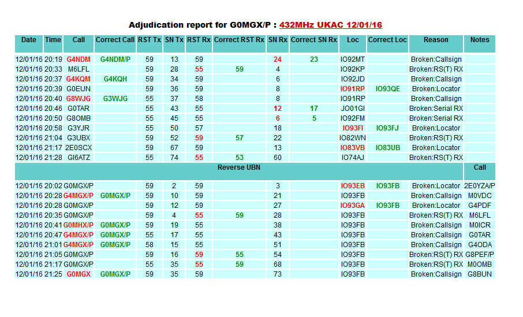Select the corrected RST 53 in GI6ATZ row
The image size is (523, 317).
tap(240, 158)
